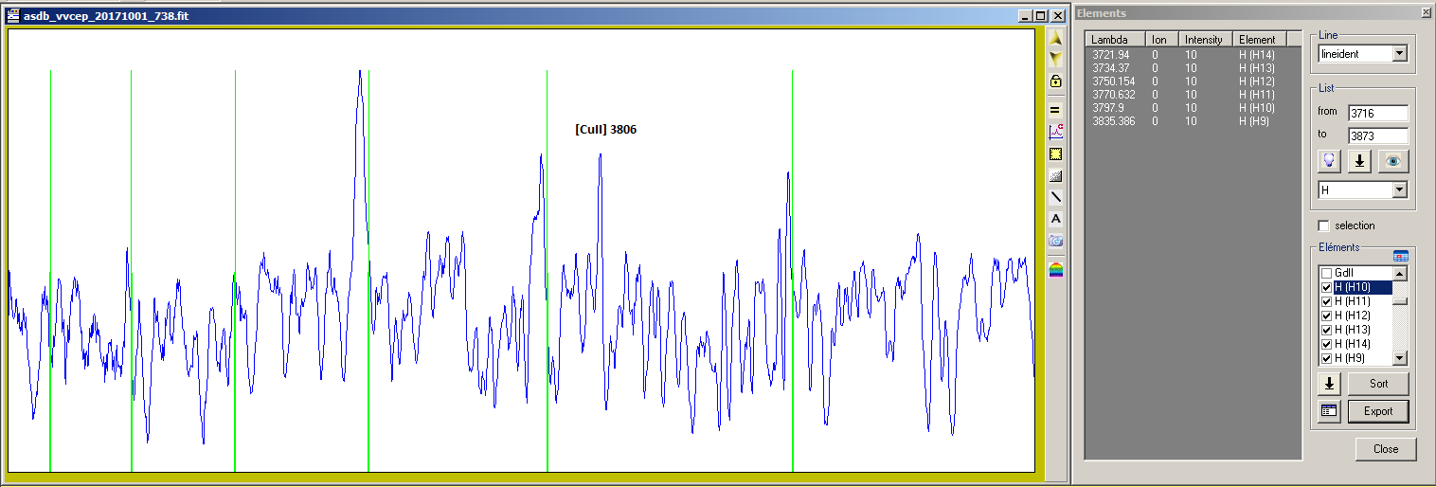
Task: Select the text annotation 'A' tool
Action: pos(1055,219)
